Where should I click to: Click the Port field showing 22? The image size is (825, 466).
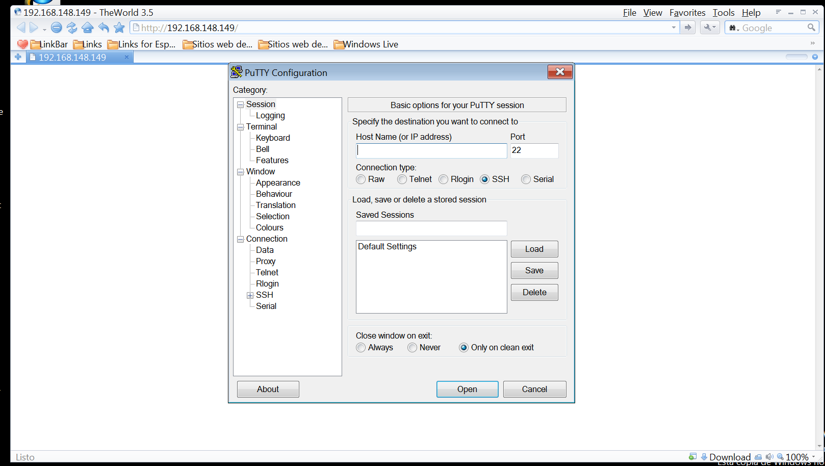[534, 150]
